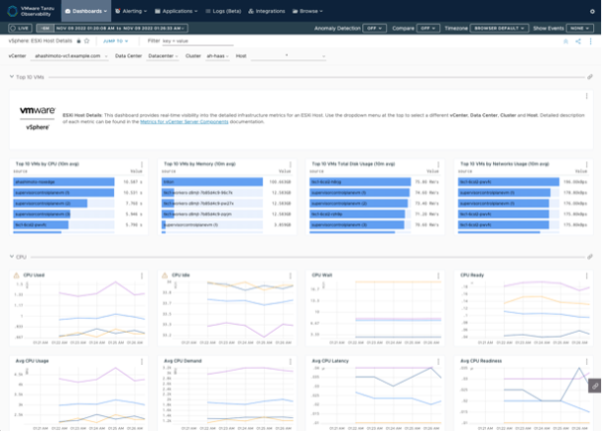Copy link icon for Top 10 VMs section
606x436 pixels.
click(x=590, y=76)
